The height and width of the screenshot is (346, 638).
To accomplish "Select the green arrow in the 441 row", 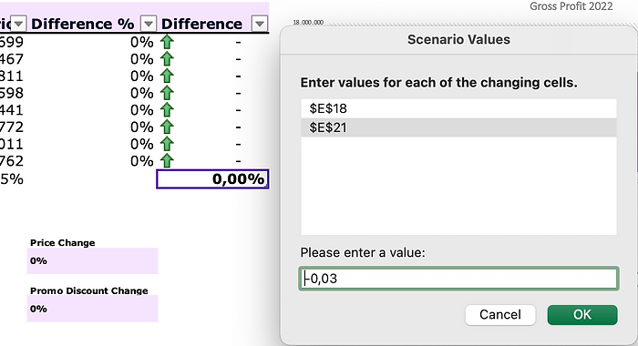I will (167, 110).
